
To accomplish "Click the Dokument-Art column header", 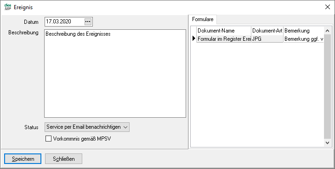I will 267,31.
